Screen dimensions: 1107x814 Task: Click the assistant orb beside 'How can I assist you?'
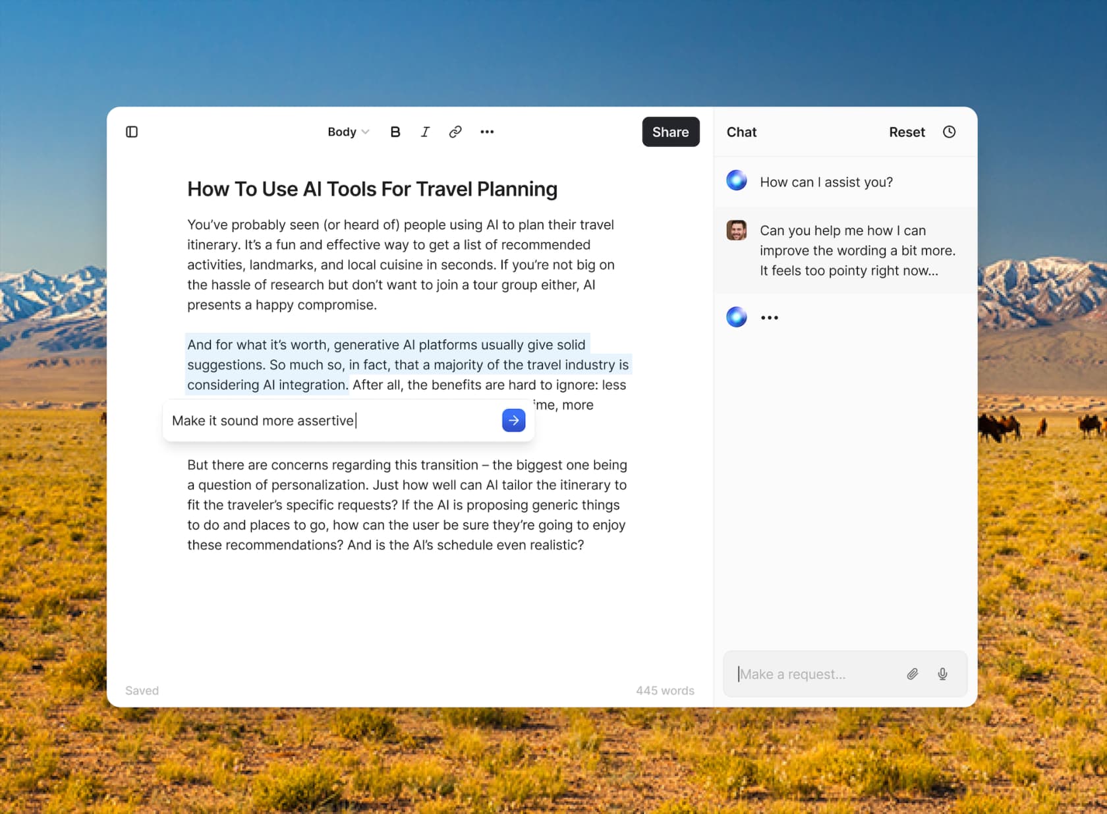(737, 180)
